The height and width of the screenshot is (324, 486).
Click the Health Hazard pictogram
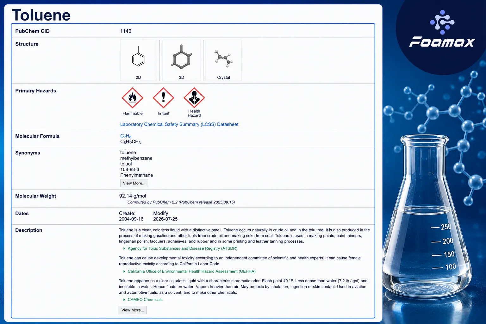tap(194, 98)
